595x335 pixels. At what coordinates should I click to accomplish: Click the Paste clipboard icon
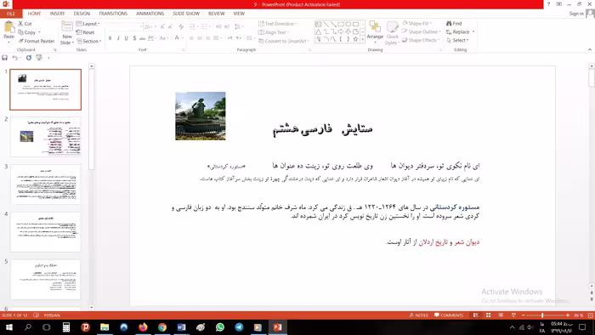tap(8, 27)
